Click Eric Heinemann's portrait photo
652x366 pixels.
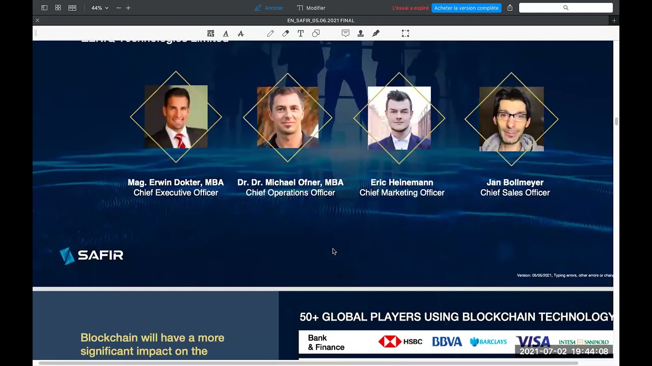399,118
